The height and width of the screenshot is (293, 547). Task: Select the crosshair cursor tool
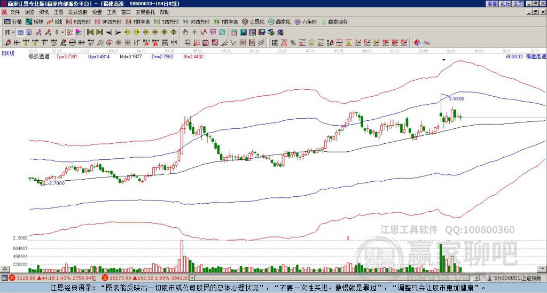coord(194,33)
